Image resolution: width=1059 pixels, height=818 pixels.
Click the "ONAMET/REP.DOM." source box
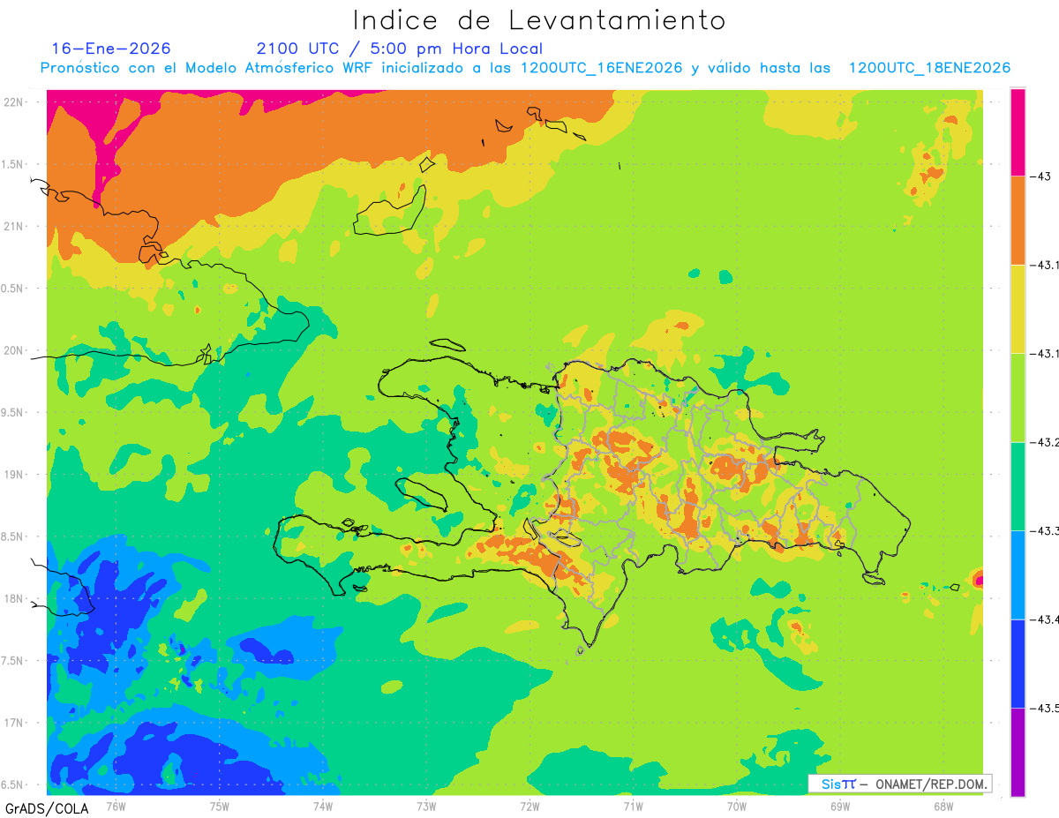(899, 784)
